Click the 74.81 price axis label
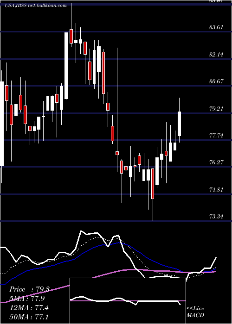232x324 pixels. tap(216, 190)
